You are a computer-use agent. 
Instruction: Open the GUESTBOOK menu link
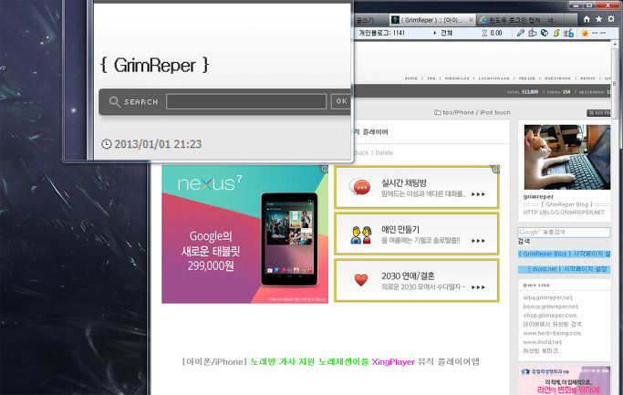point(557,78)
